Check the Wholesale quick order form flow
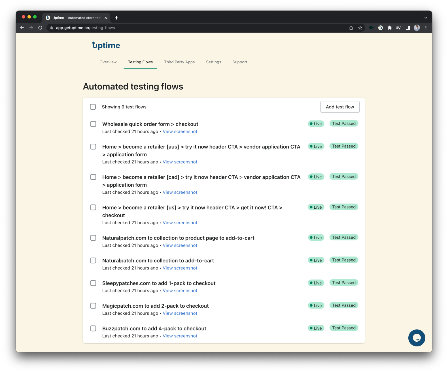Viewport: 448px width, 373px height. [x=93, y=124]
